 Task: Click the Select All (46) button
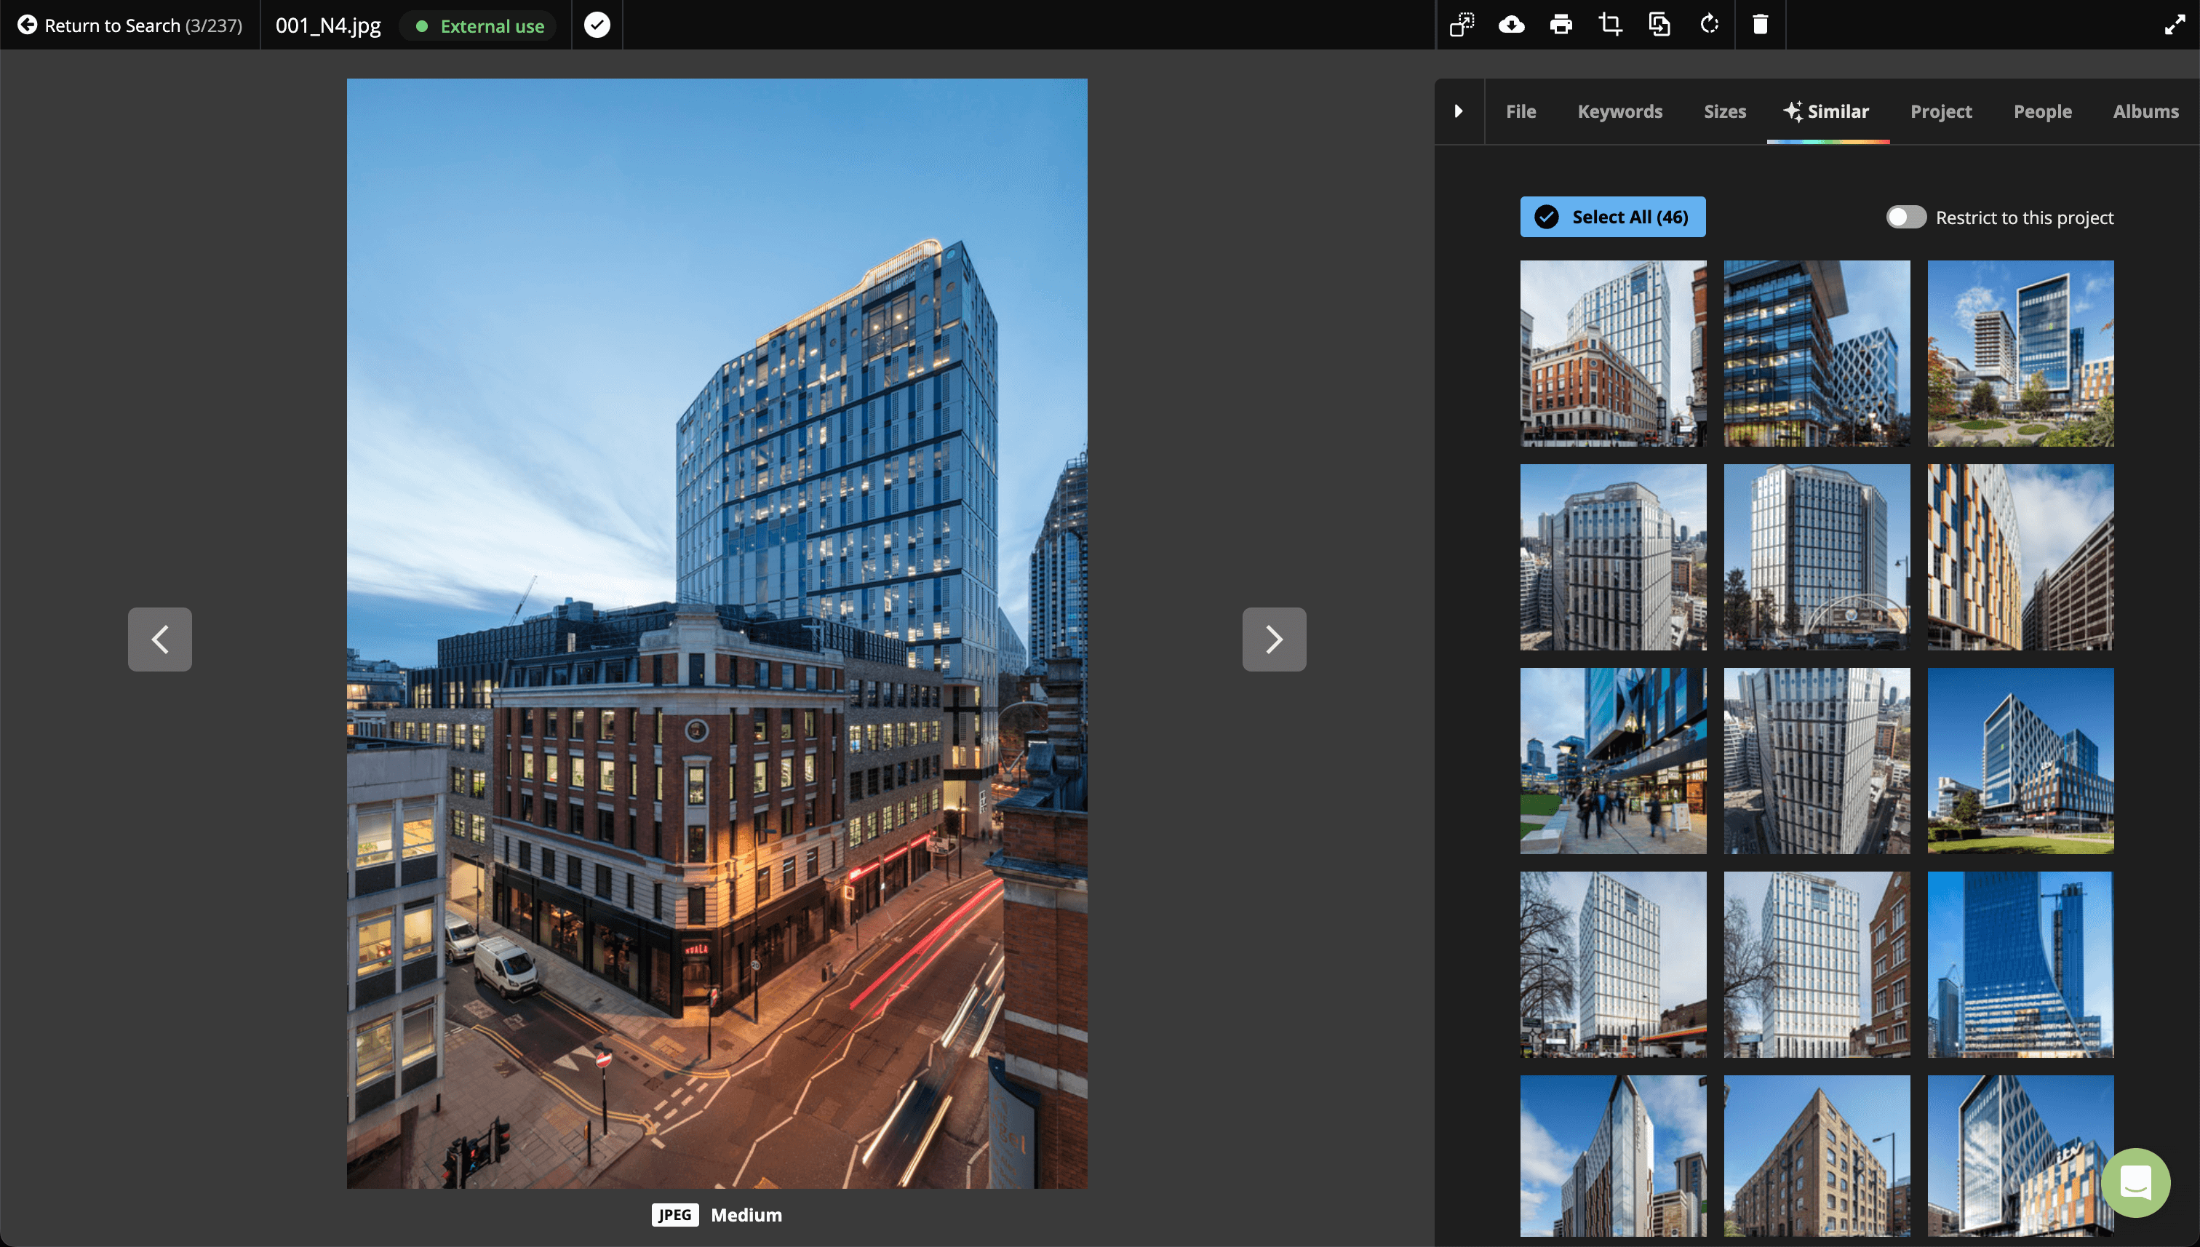coord(1612,216)
